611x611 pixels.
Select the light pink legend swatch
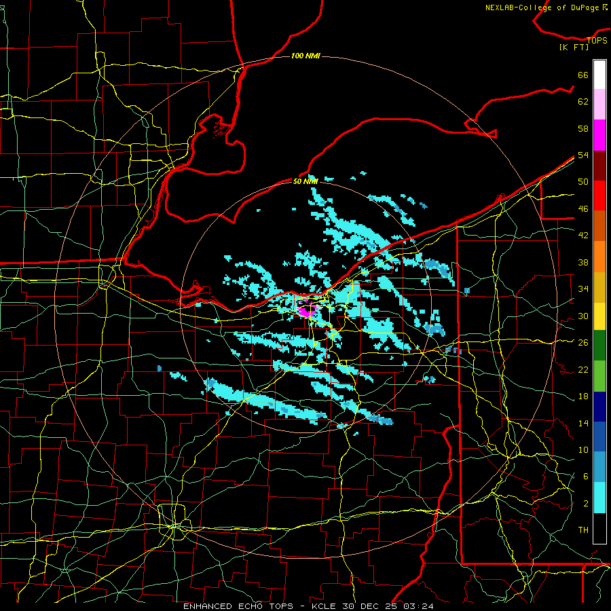coord(599,105)
